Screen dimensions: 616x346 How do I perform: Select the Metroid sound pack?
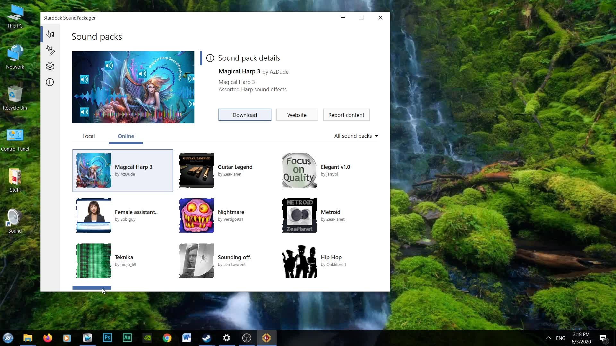click(x=327, y=216)
